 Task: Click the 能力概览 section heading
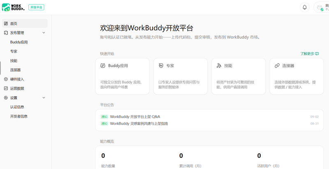107,141
